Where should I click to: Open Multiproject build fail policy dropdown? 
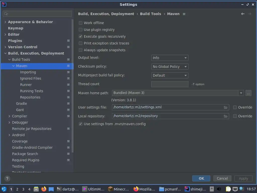pyautogui.click(x=170, y=75)
